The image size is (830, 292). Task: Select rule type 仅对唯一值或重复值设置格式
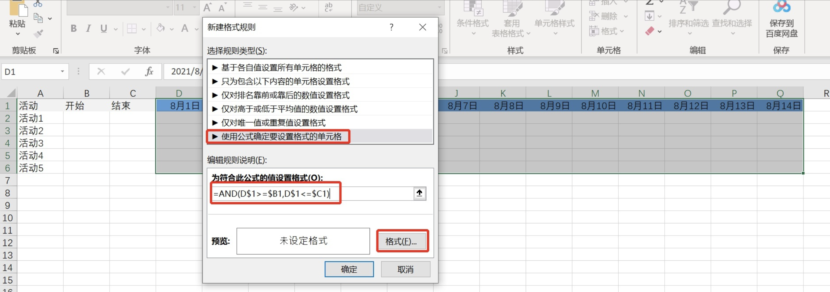(x=320, y=123)
